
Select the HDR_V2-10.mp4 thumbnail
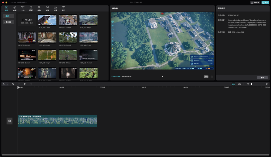tap(68, 55)
